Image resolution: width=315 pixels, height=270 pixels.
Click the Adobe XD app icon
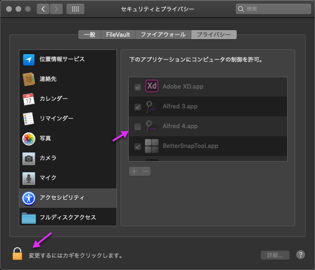152,86
